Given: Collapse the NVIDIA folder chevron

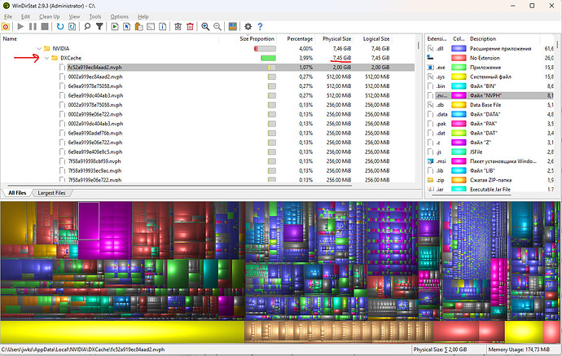Looking at the screenshot, I should coord(39,48).
